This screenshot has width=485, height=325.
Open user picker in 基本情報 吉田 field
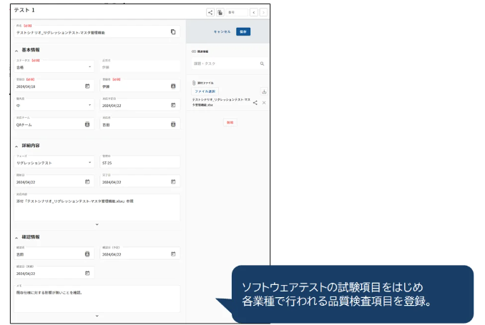click(x=173, y=124)
